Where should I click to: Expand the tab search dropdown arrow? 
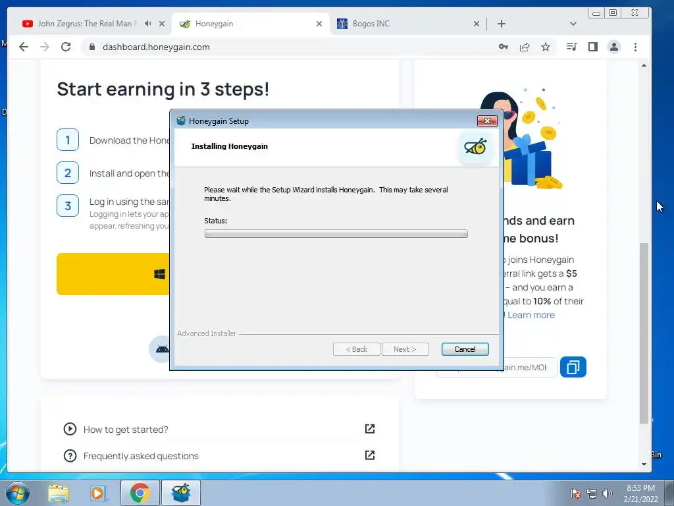tap(573, 24)
